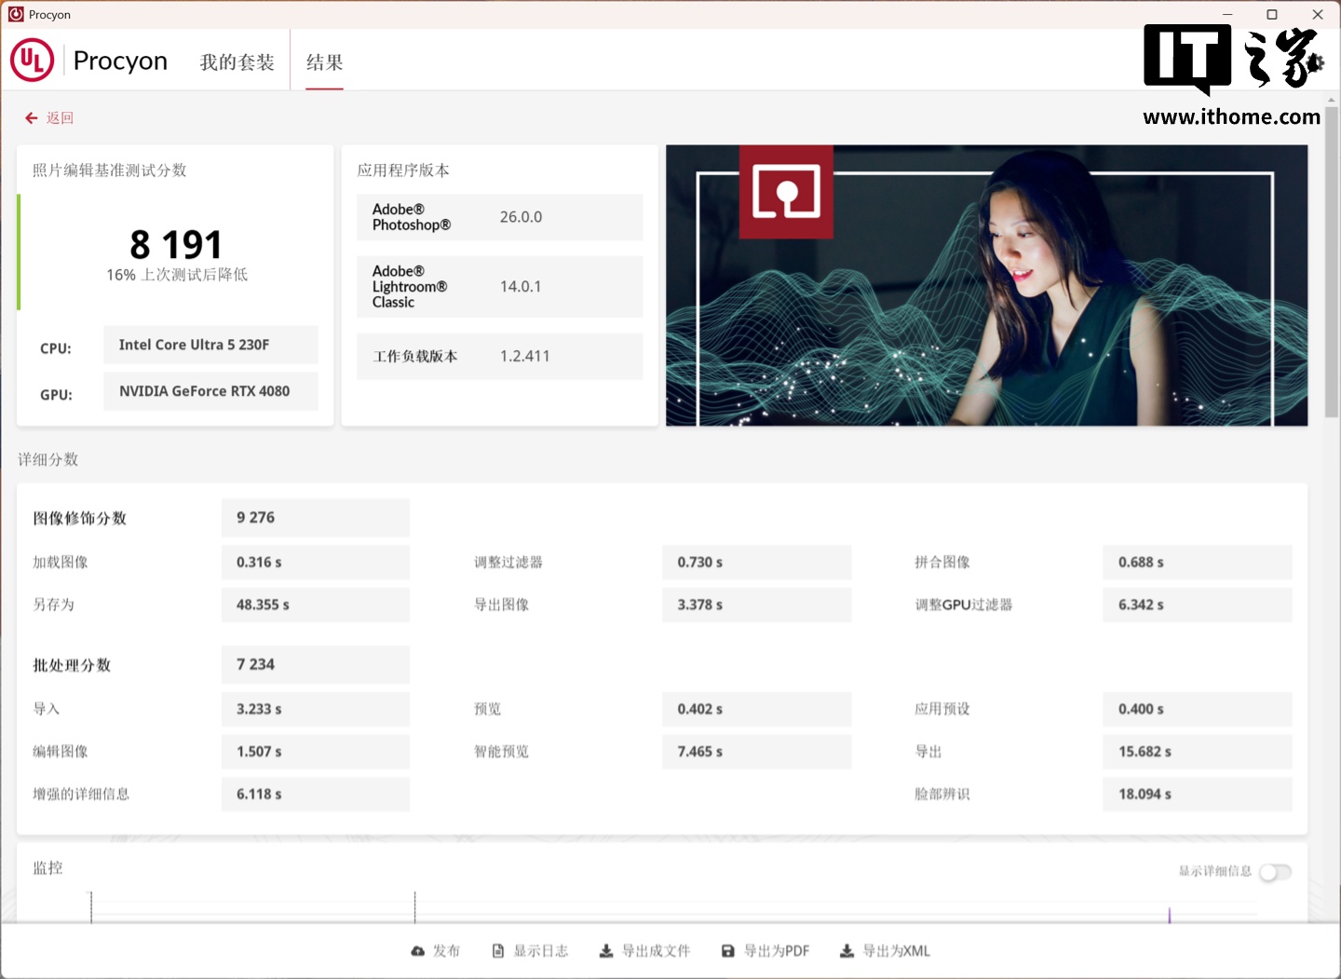The width and height of the screenshot is (1341, 979).
Task: Switch to the 结果 tab
Action: [324, 62]
